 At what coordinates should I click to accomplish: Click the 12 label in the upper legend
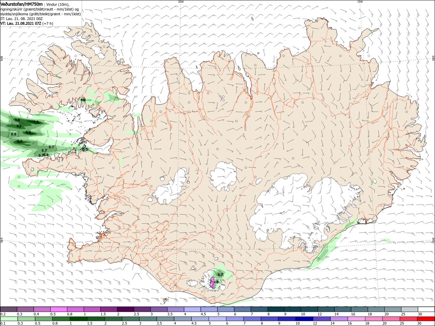coord(319,314)
